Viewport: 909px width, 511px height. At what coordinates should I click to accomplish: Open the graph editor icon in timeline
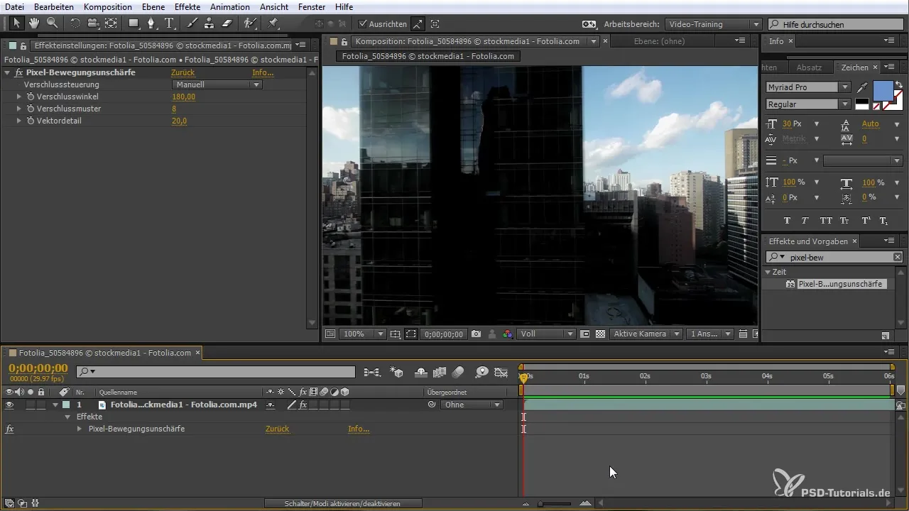click(x=501, y=371)
